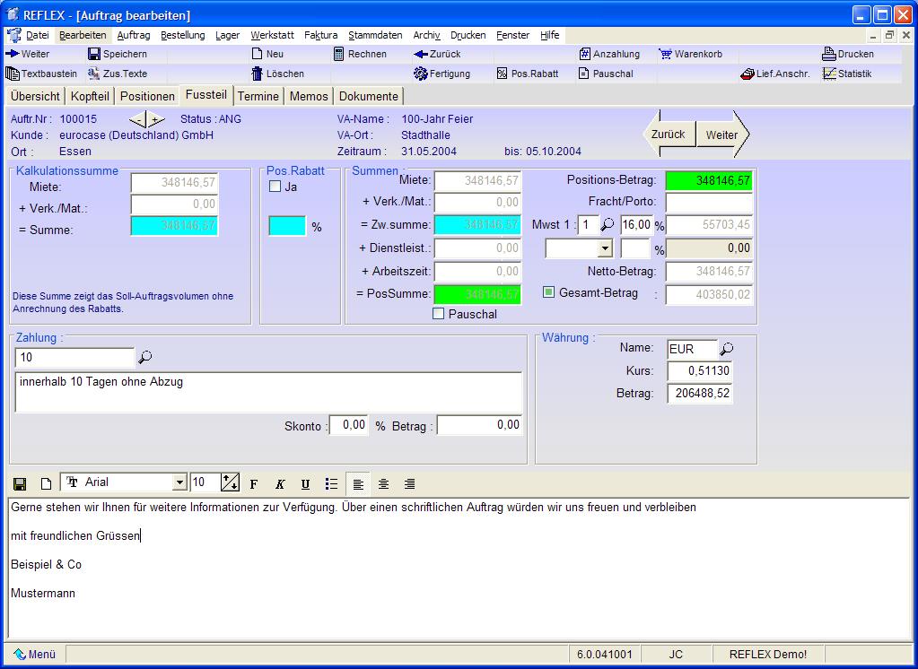Align text right in editor
Viewport: 918px width, 669px height.
tap(410, 484)
